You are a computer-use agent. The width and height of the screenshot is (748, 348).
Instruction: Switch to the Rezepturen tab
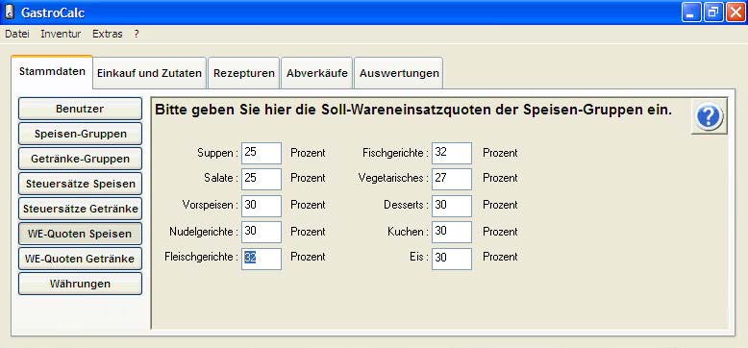pos(244,73)
